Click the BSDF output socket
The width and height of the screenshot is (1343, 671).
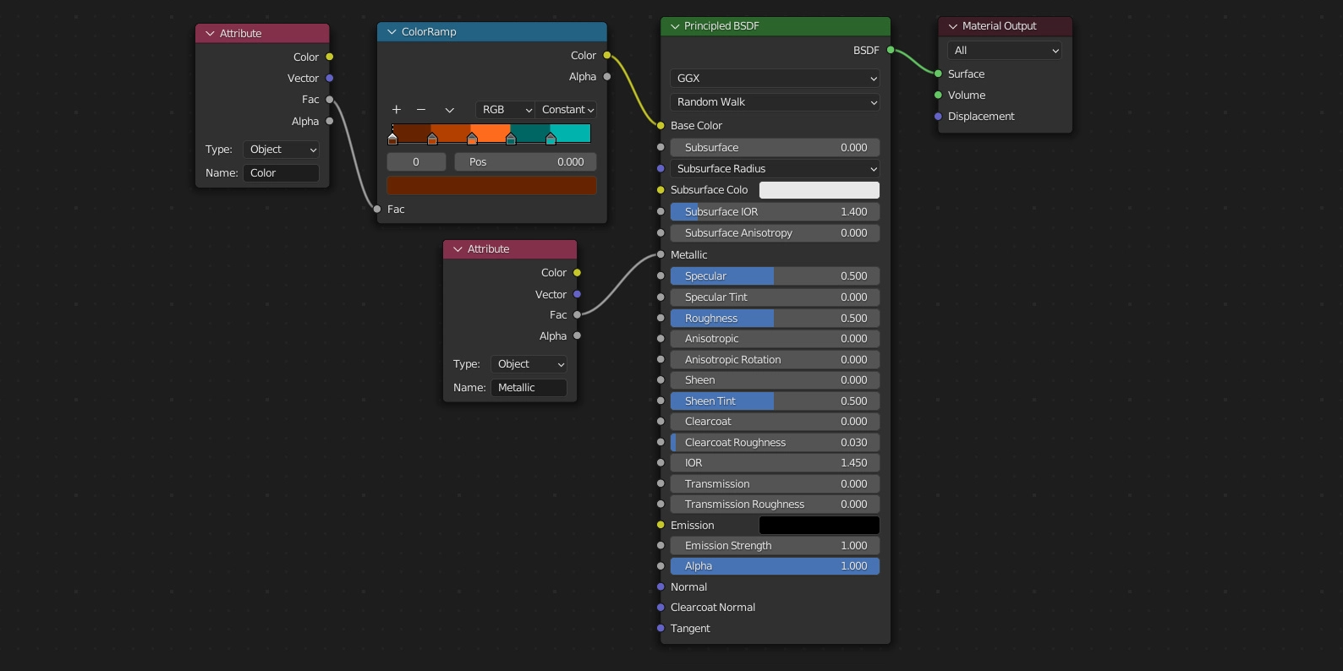tap(891, 50)
